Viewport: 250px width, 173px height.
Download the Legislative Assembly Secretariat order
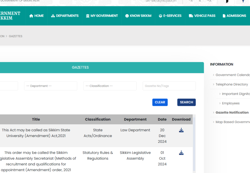pyautogui.click(x=181, y=153)
